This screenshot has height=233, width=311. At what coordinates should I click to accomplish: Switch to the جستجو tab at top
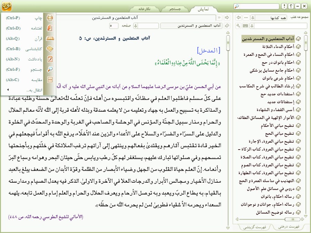175,9
